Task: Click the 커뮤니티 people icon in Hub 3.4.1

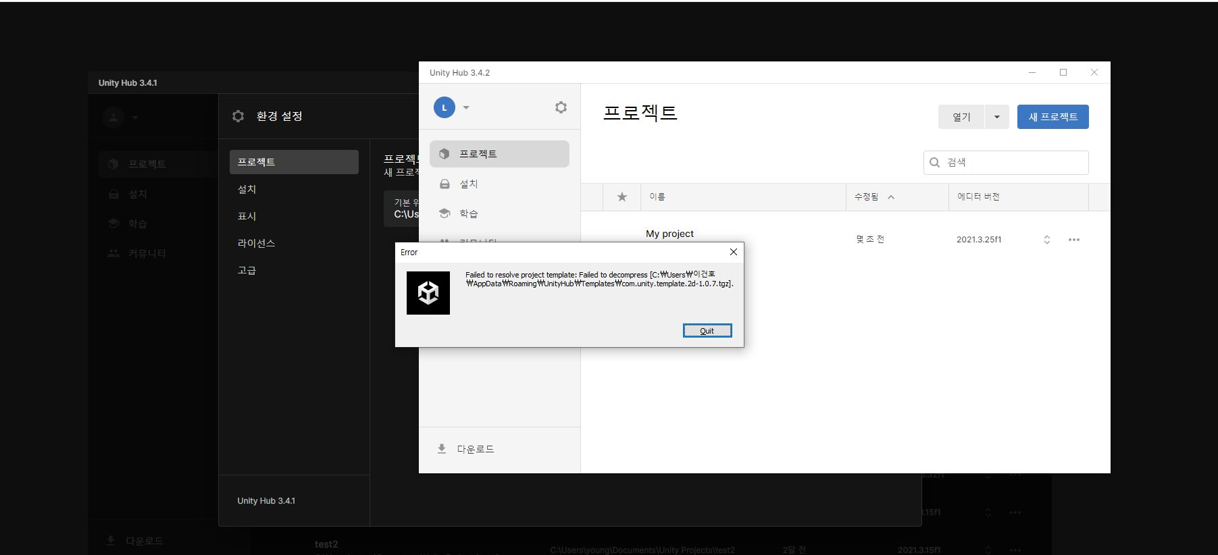Action: click(113, 253)
